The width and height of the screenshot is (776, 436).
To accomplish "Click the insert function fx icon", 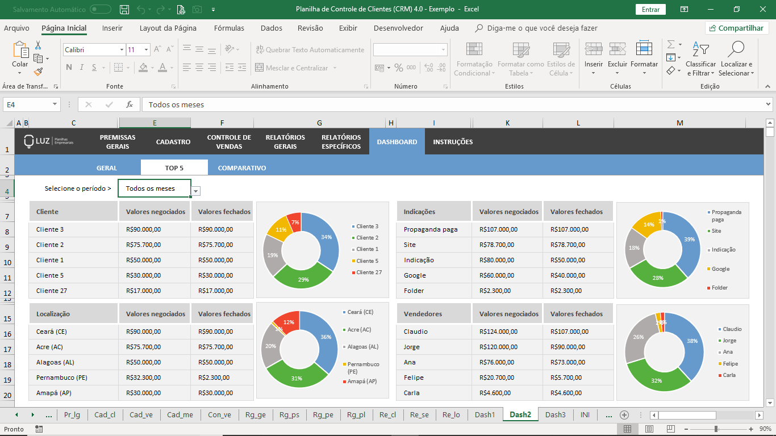I will pos(130,104).
